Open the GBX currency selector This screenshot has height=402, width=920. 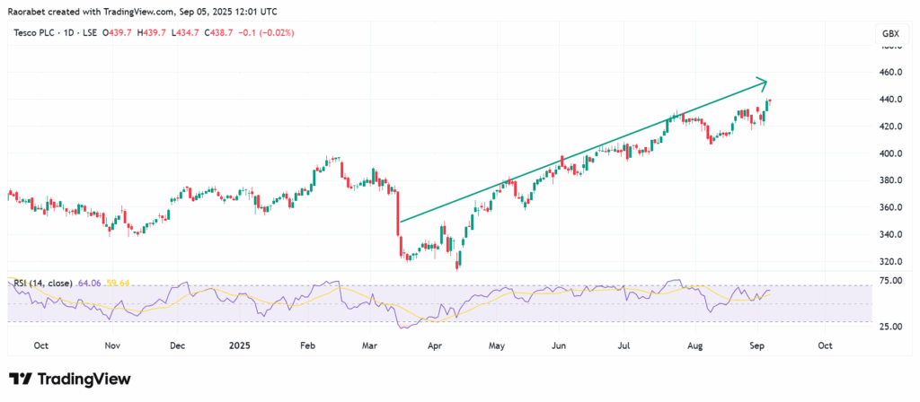click(x=890, y=33)
